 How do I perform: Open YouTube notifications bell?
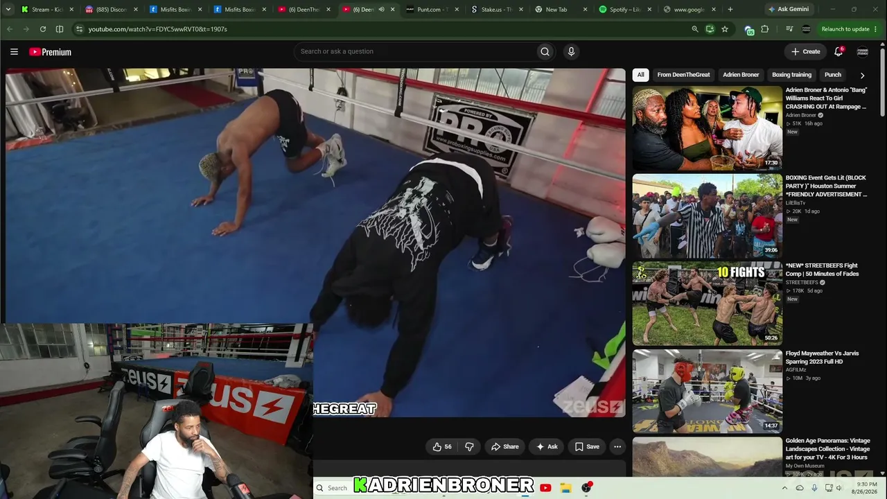click(838, 51)
